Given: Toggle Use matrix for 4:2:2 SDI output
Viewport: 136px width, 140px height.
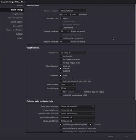Looking at the screenshot, I should coord(60,92).
